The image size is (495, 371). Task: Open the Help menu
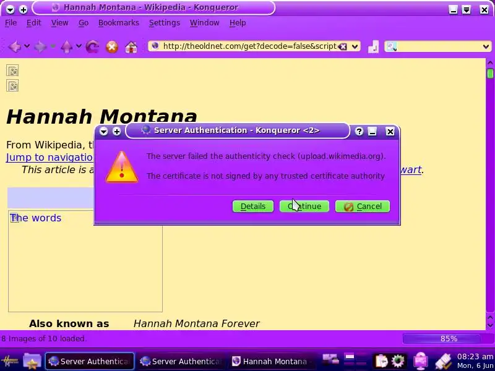(238, 23)
